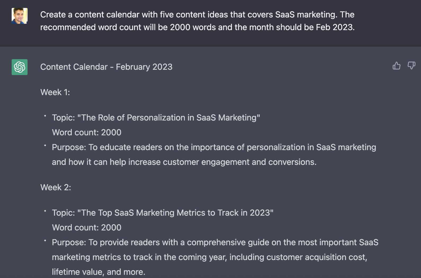Click the thumbs up feedback icon
Screen dimensions: 421x278
(x=396, y=66)
